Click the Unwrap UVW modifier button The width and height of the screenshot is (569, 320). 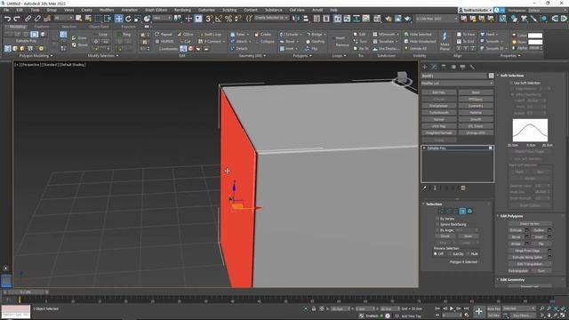476,132
